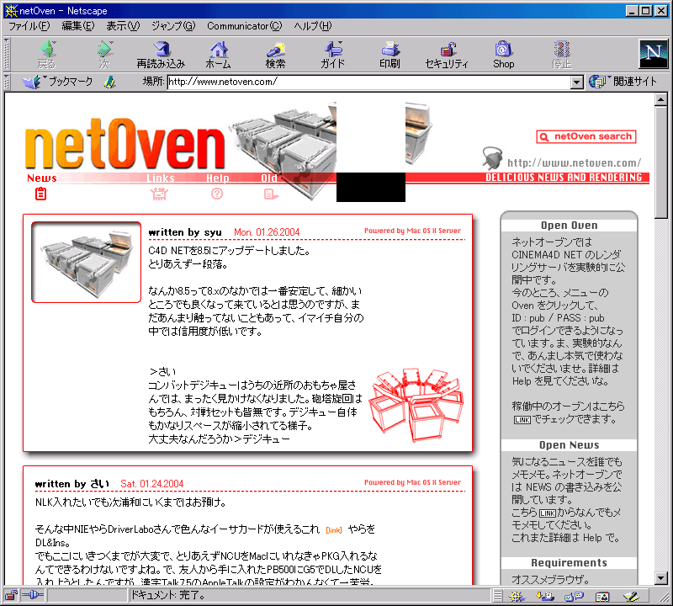Click the netOven logo
Image resolution: width=673 pixels, height=606 pixels.
point(125,144)
